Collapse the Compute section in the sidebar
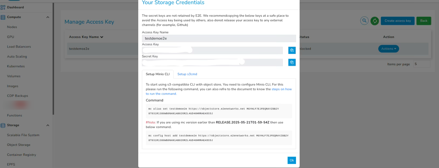This screenshot has height=168, width=439. (48, 17)
